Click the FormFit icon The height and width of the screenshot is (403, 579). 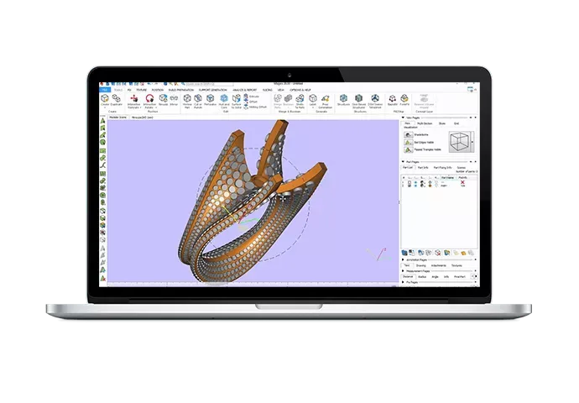point(404,100)
